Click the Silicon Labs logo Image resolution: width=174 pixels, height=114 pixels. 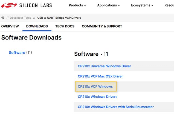pos(27,5)
